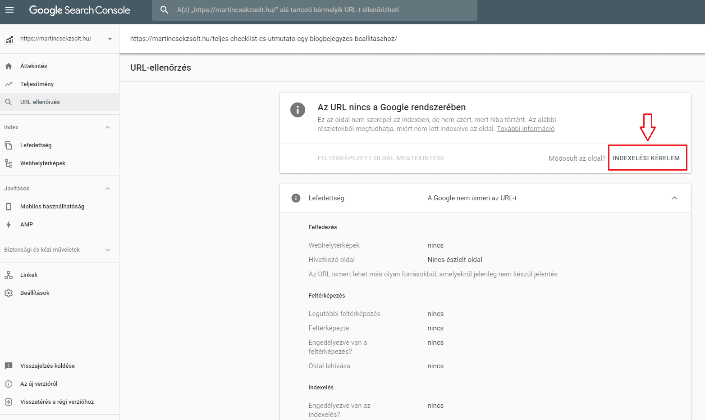Click the URL-ellenőrzés magnifier icon
The image size is (705, 420).
(9, 102)
